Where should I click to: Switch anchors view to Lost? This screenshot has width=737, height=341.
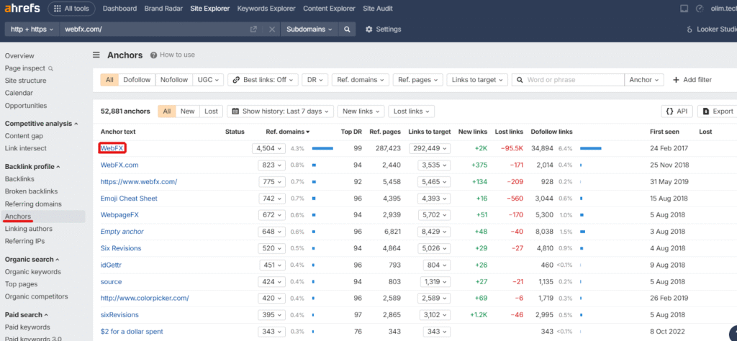pos(211,112)
